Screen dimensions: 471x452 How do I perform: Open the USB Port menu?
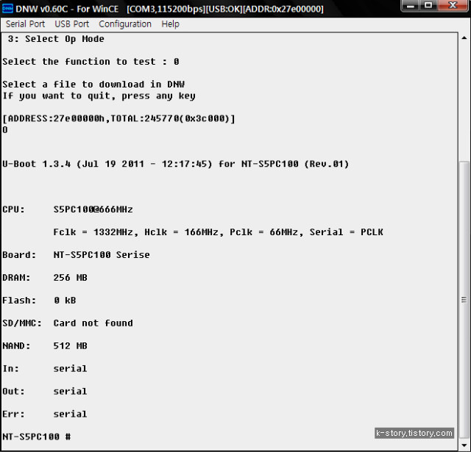pyautogui.click(x=72, y=24)
